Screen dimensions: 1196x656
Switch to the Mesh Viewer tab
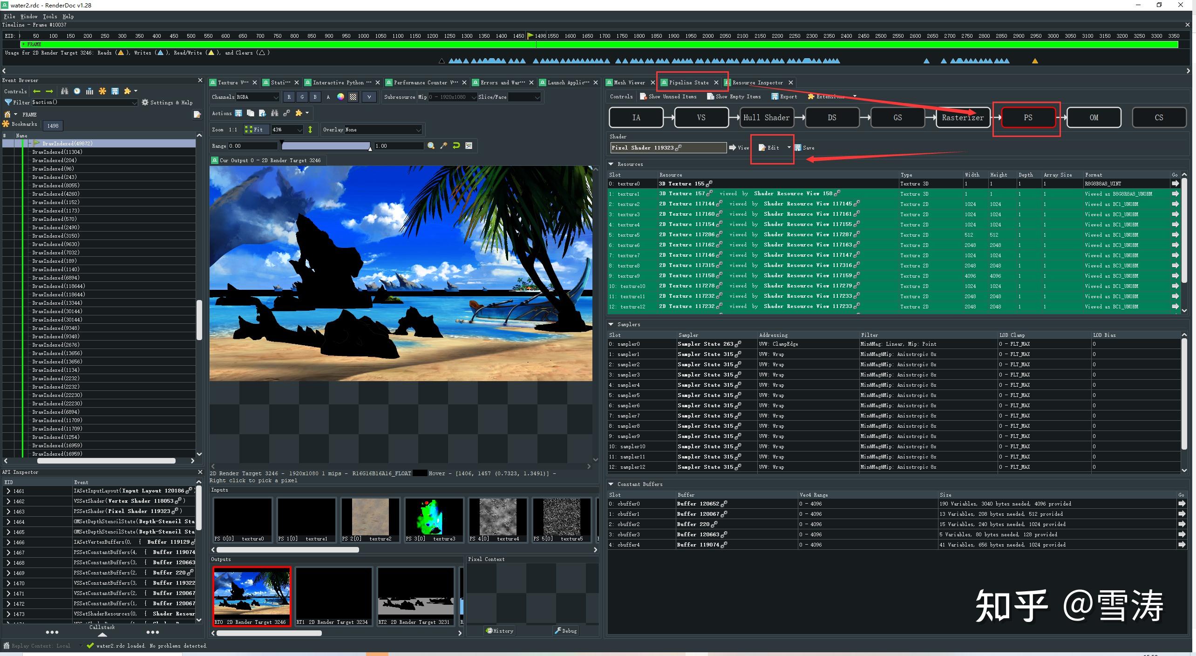coord(629,82)
